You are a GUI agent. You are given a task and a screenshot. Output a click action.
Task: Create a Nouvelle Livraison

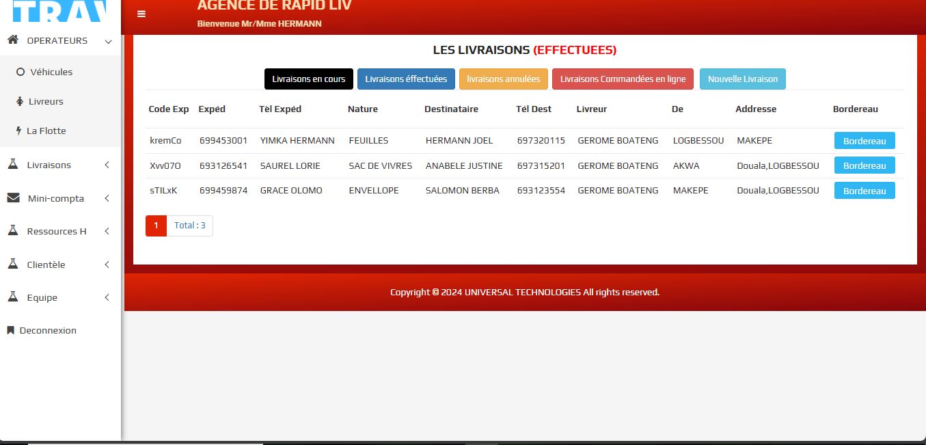pos(742,79)
